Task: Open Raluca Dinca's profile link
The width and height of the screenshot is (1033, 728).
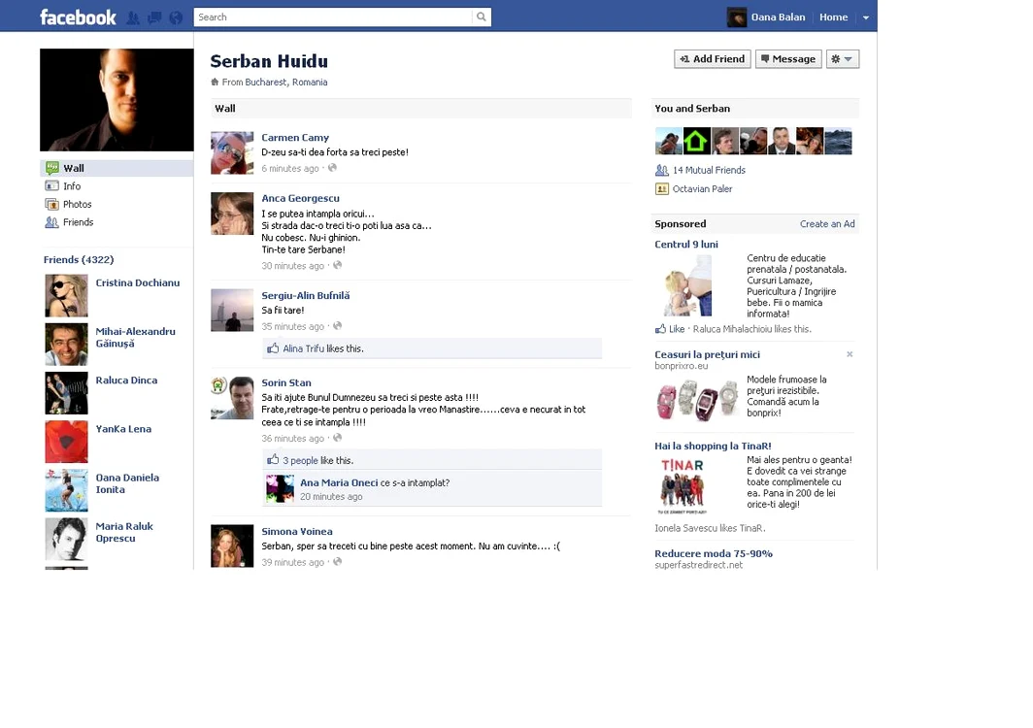Action: pyautogui.click(x=126, y=381)
